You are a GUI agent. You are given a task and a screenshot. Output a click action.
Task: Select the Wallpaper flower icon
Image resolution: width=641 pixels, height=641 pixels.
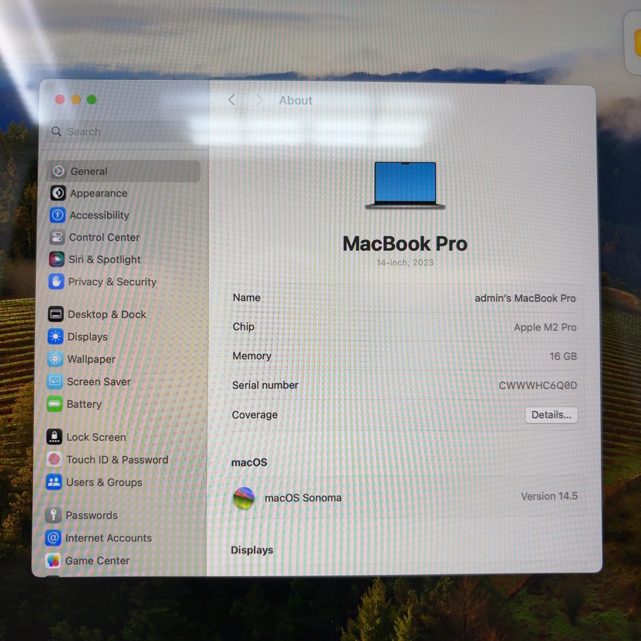pos(55,359)
